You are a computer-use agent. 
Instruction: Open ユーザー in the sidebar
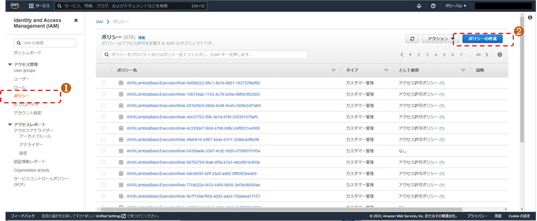(x=22, y=79)
